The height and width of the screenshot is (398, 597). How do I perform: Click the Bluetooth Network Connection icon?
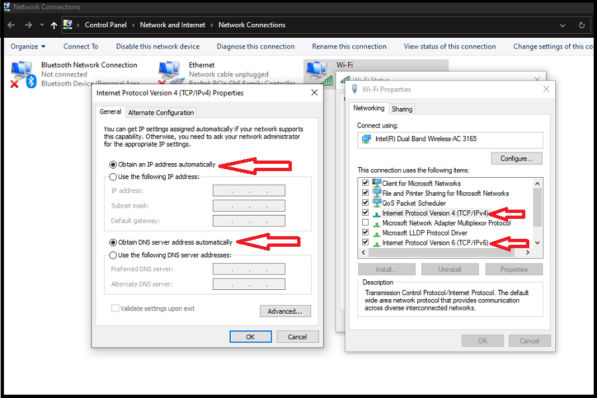pos(23,74)
